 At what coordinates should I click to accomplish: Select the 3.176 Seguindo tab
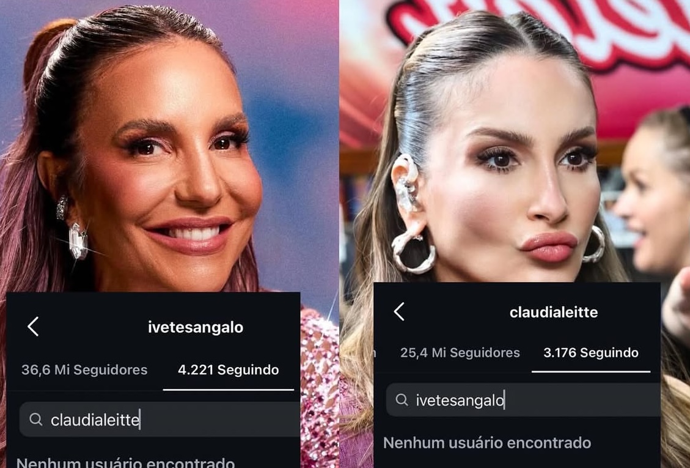(590, 352)
